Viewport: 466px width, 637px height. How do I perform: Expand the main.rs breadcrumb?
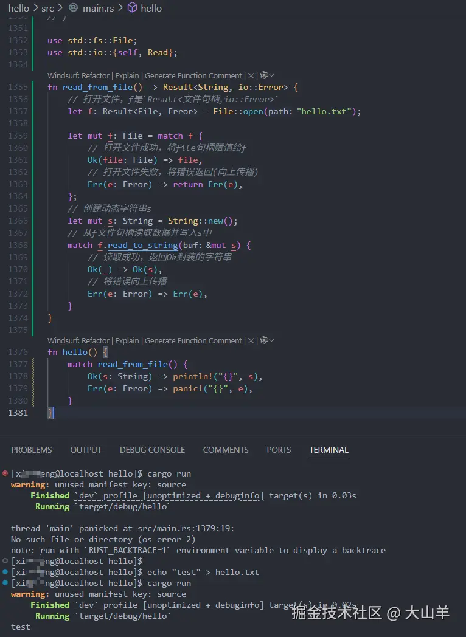[x=96, y=8]
